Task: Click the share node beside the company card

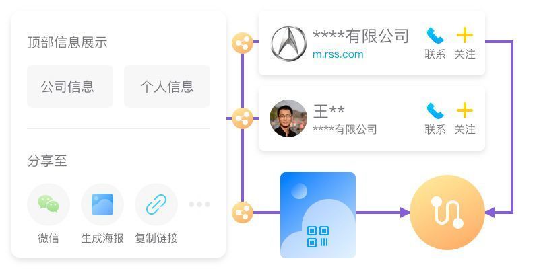Action: pos(243,43)
